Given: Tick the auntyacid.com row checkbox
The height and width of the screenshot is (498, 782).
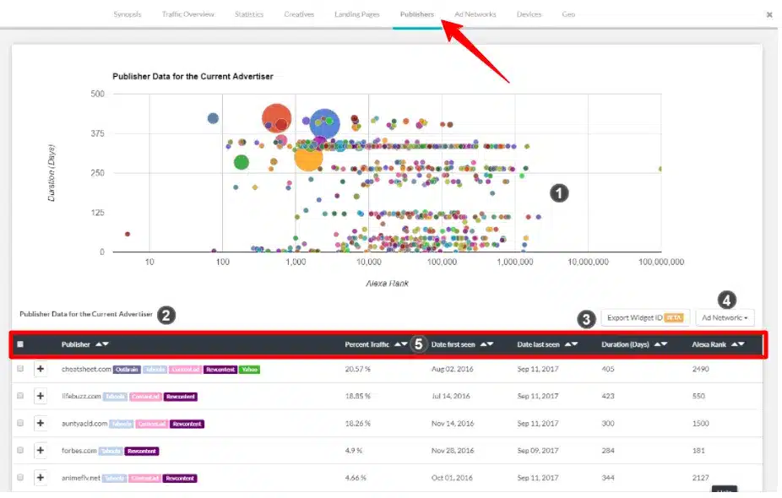Looking at the screenshot, I should click(20, 423).
